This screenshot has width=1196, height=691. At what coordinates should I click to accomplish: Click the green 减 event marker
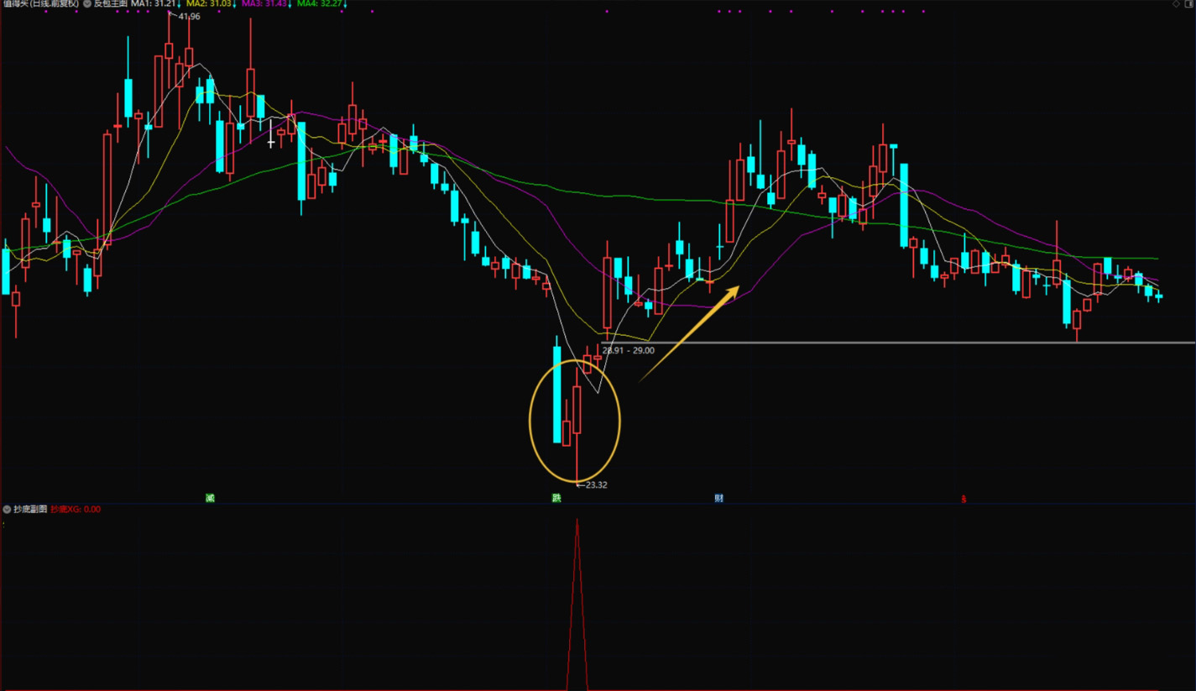coord(210,498)
